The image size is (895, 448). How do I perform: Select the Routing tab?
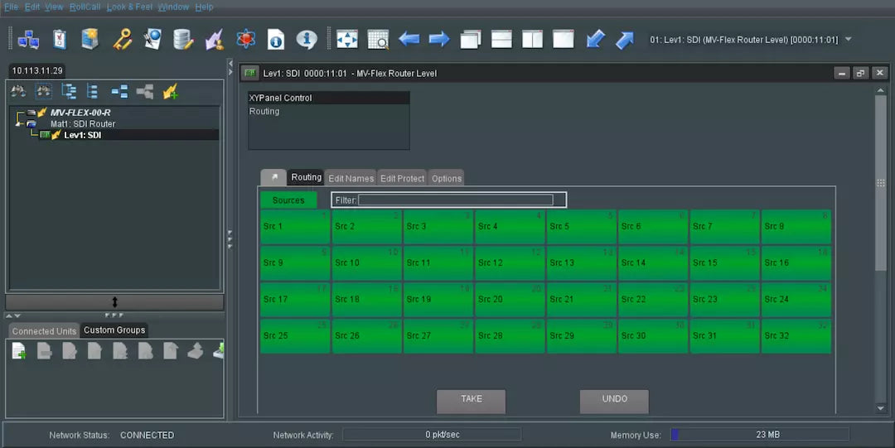(x=306, y=177)
